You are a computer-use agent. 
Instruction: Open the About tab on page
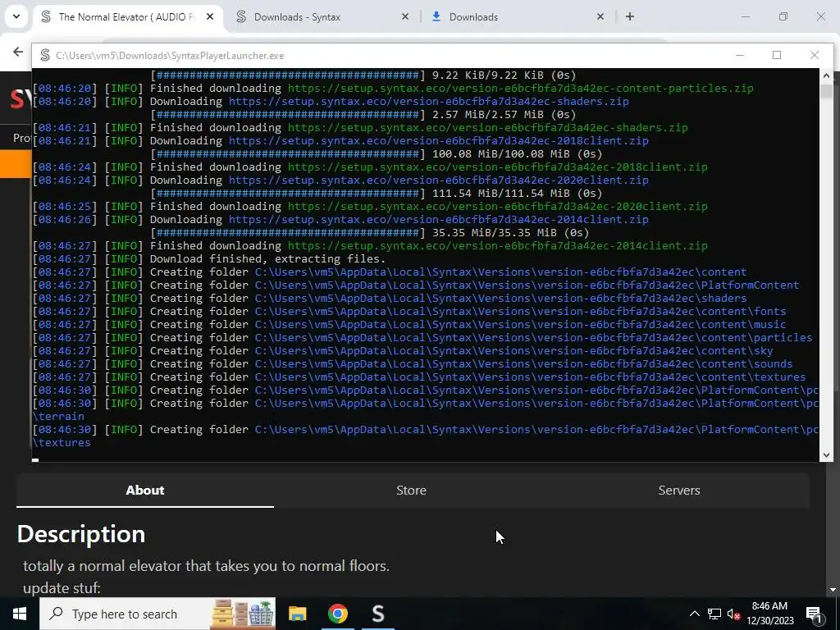tap(145, 491)
